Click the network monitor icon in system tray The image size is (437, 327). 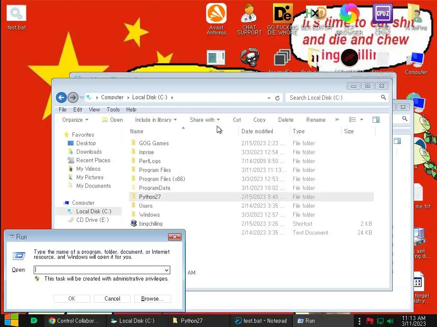coord(380,321)
